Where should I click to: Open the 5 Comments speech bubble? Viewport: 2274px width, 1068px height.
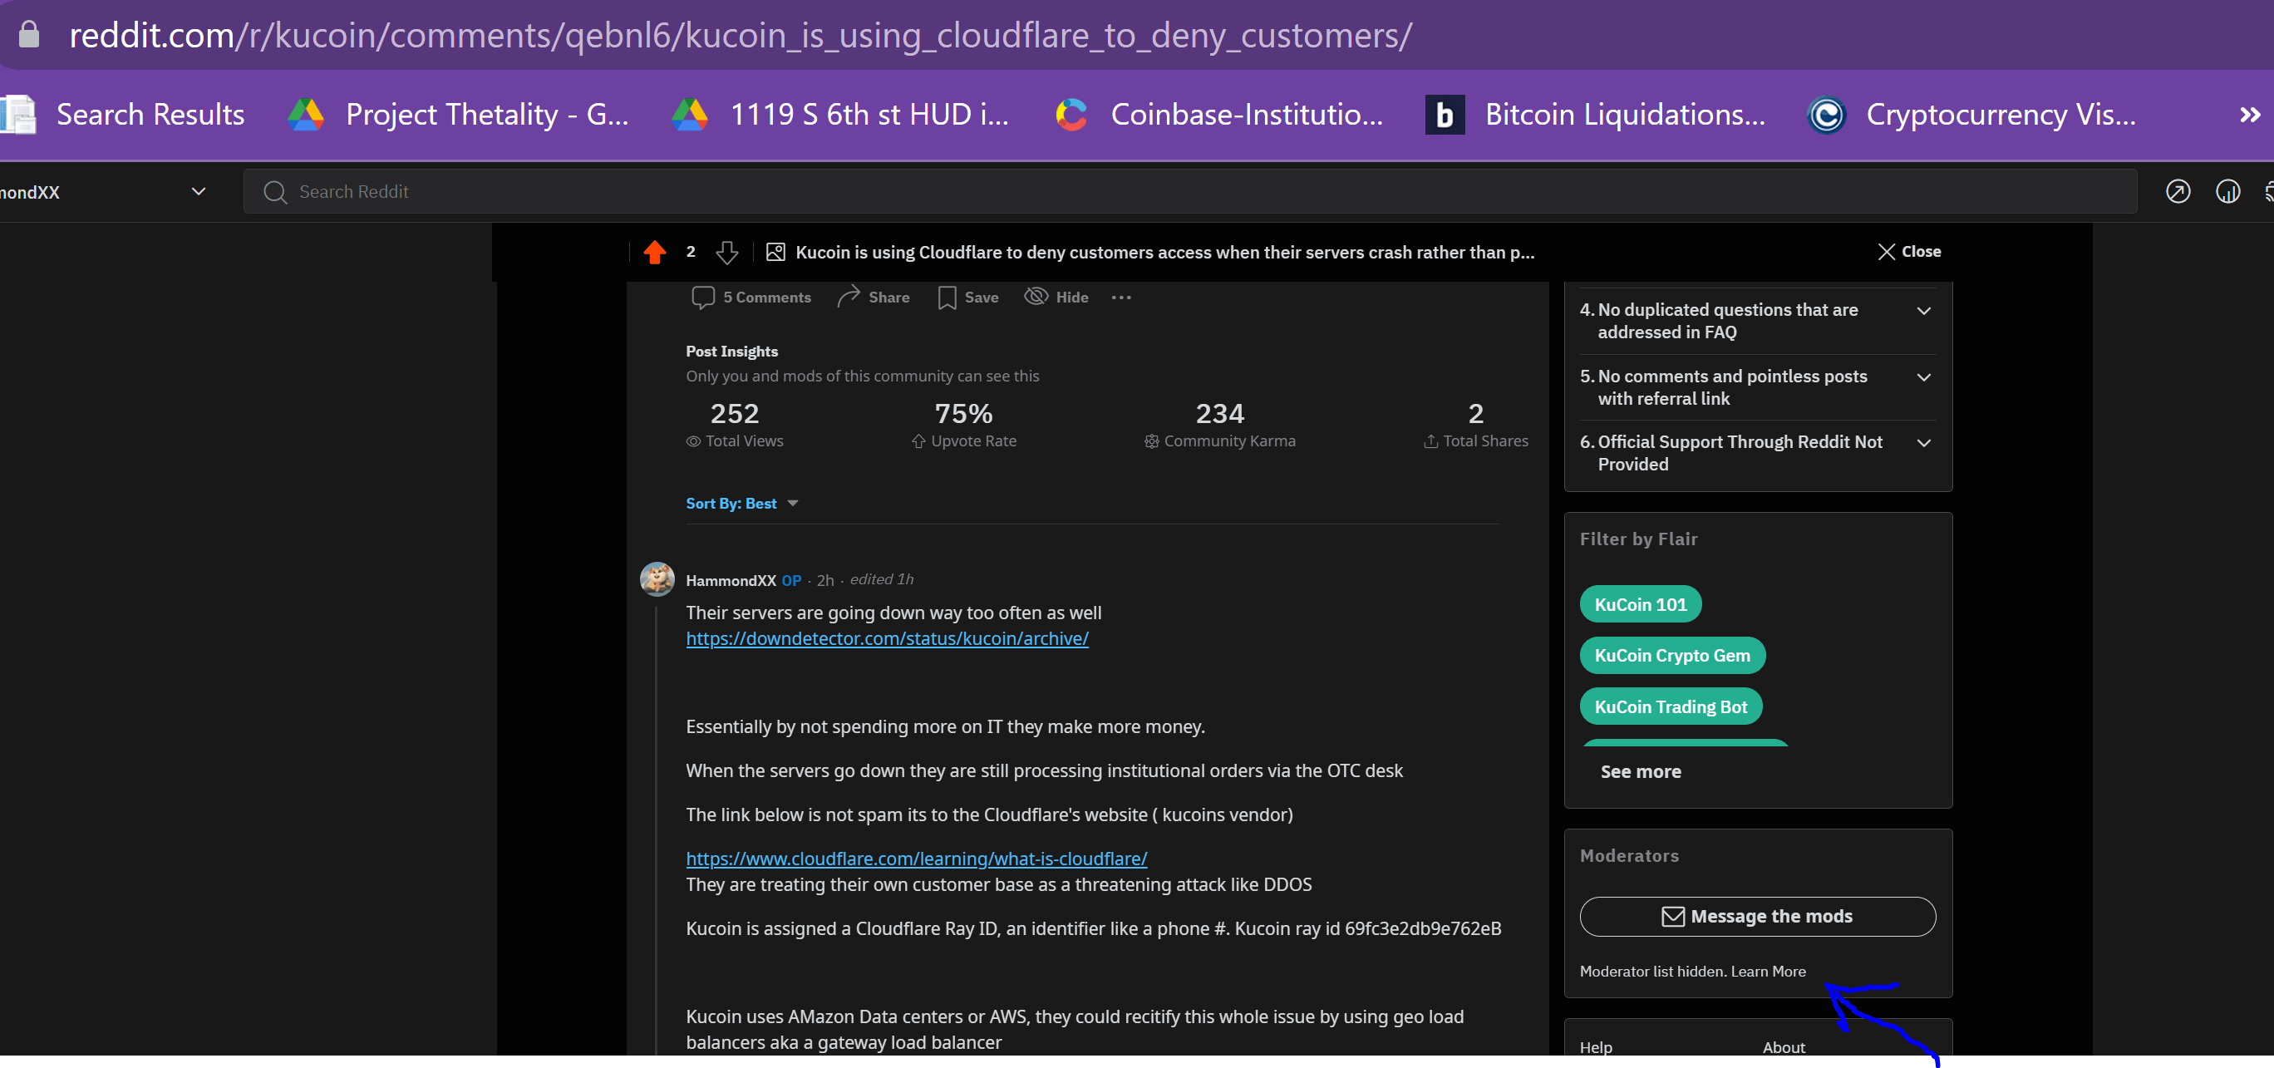pos(702,298)
